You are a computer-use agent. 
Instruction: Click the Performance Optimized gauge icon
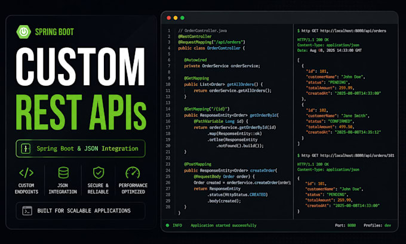click(x=133, y=173)
